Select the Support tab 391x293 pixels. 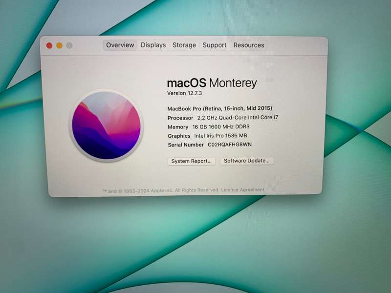(x=215, y=45)
